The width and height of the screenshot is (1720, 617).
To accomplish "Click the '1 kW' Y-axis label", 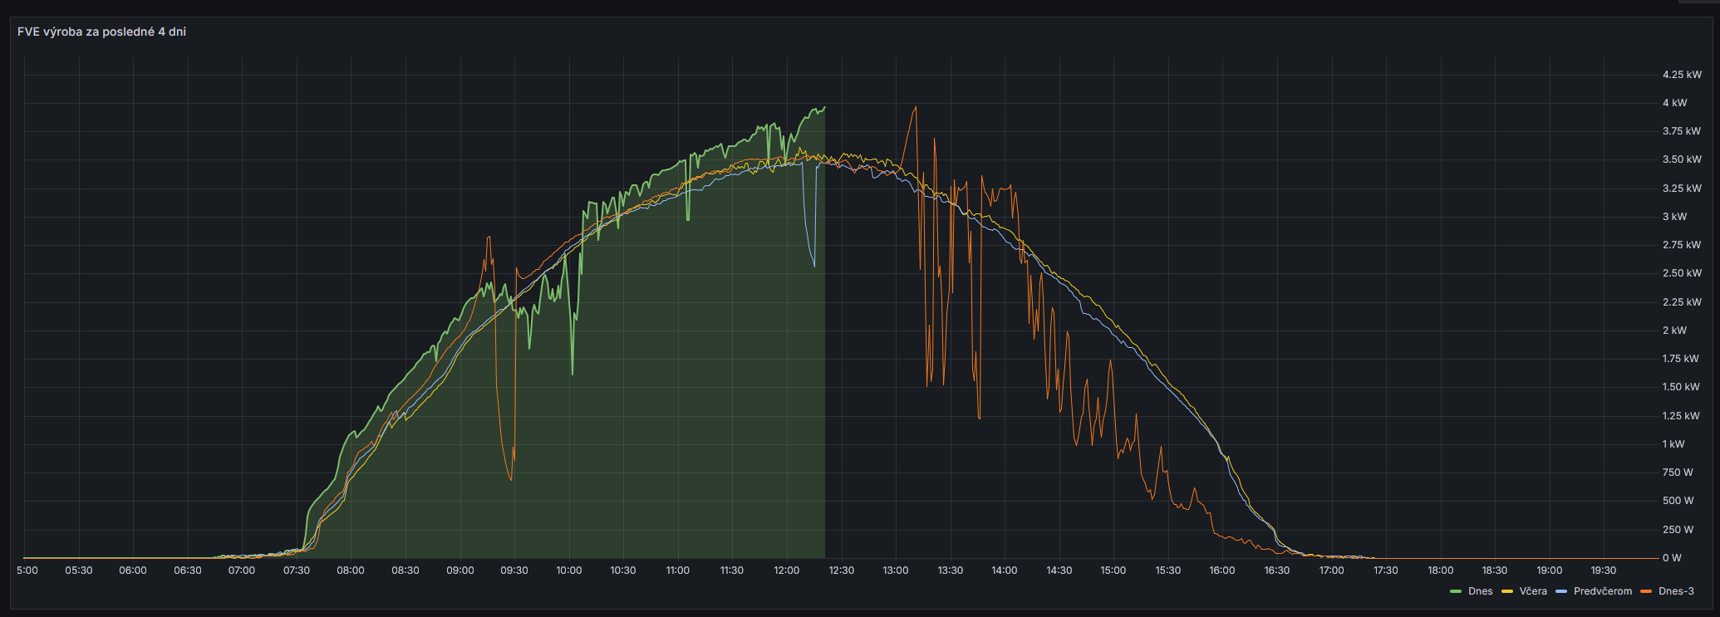I will [1674, 444].
